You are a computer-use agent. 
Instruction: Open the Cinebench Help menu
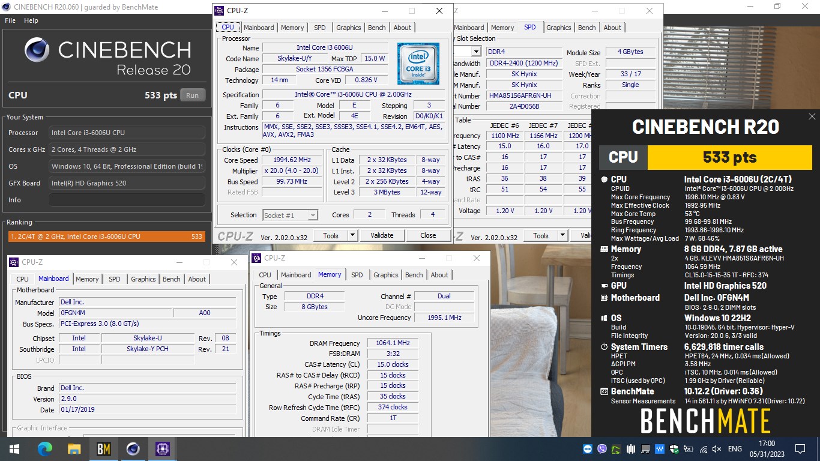(31, 20)
